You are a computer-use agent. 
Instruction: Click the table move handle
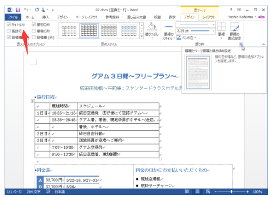pyautogui.click(x=33, y=101)
